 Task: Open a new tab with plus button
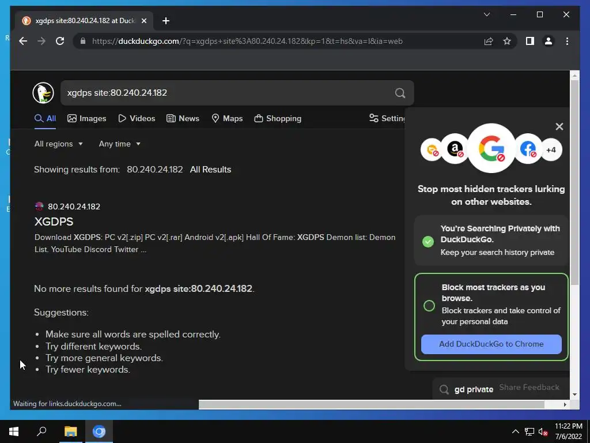pyautogui.click(x=165, y=21)
